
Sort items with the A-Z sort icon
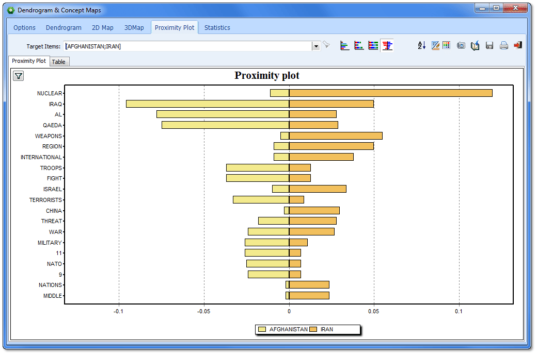click(x=422, y=46)
